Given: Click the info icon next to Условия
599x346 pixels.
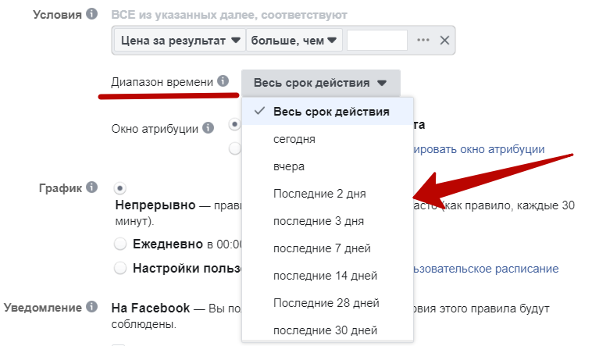Looking at the screenshot, I should 91,14.
